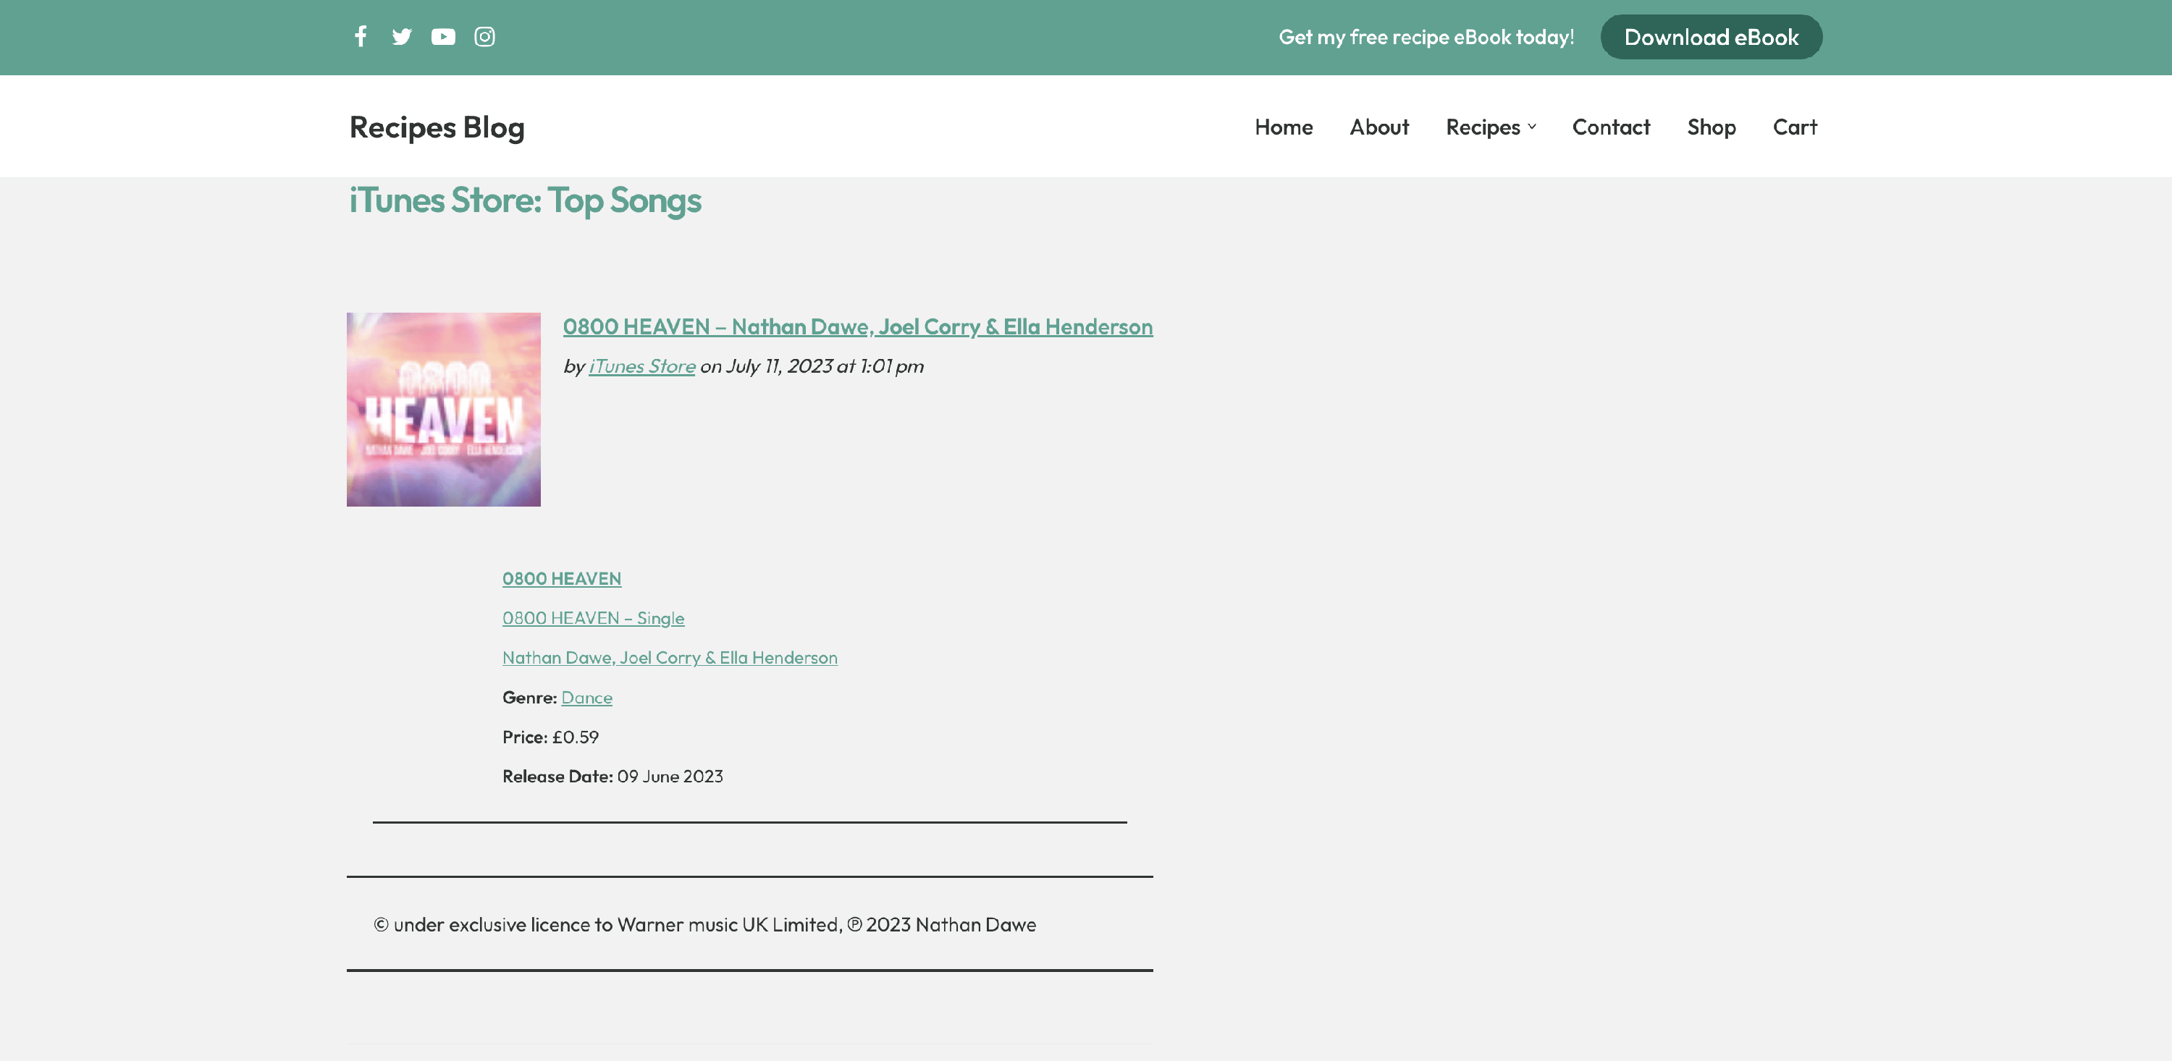The height and width of the screenshot is (1061, 2172).
Task: Navigate to the Shop page
Action: tap(1711, 127)
